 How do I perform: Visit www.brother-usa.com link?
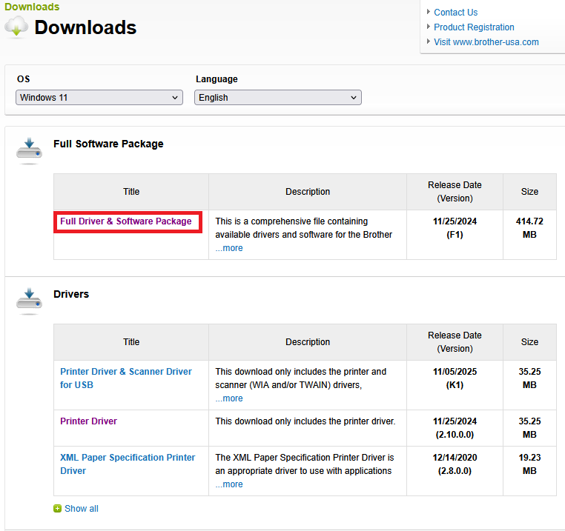click(x=486, y=42)
